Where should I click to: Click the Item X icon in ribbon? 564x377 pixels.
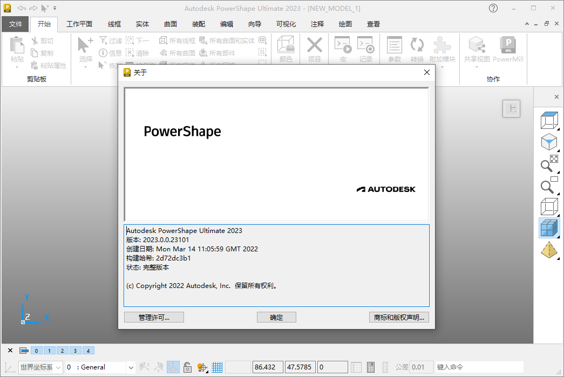[x=314, y=45]
